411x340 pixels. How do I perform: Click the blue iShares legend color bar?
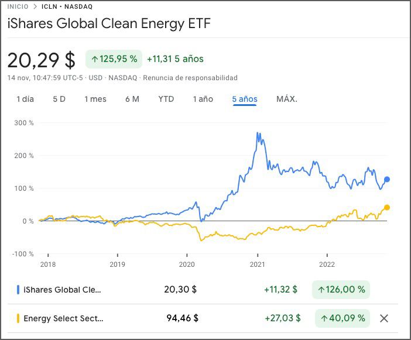[18, 289]
